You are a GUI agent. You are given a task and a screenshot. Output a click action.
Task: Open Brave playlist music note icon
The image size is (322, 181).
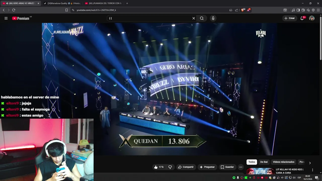(293, 10)
